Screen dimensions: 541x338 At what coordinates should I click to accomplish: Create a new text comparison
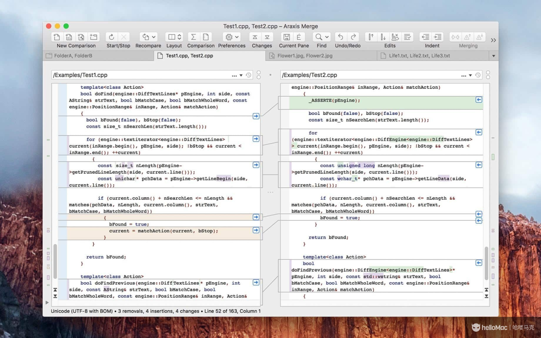(x=57, y=37)
